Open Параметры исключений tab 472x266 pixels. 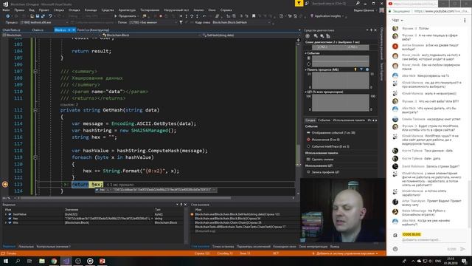pos(253,246)
